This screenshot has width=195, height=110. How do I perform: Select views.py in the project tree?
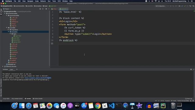point(13,58)
